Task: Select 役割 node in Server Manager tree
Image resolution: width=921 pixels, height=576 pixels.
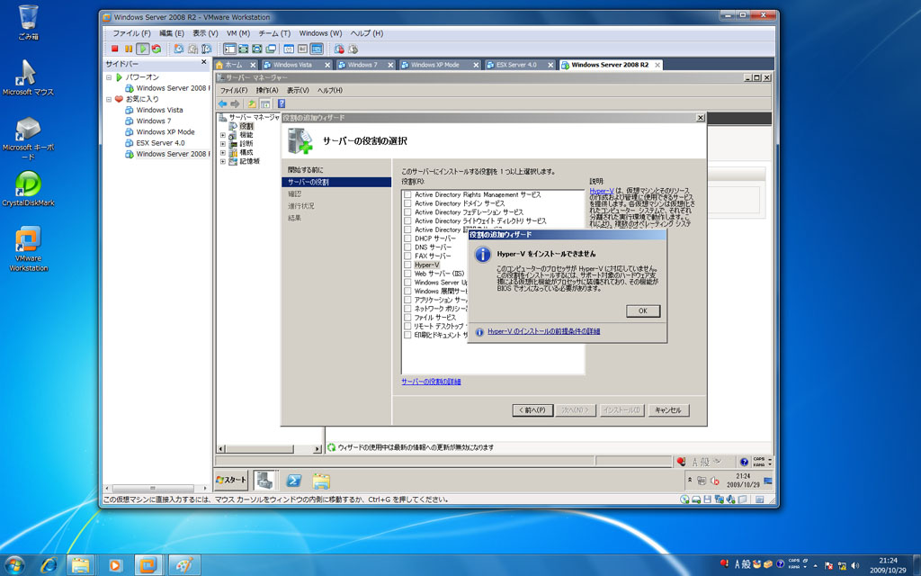Action: click(x=246, y=126)
